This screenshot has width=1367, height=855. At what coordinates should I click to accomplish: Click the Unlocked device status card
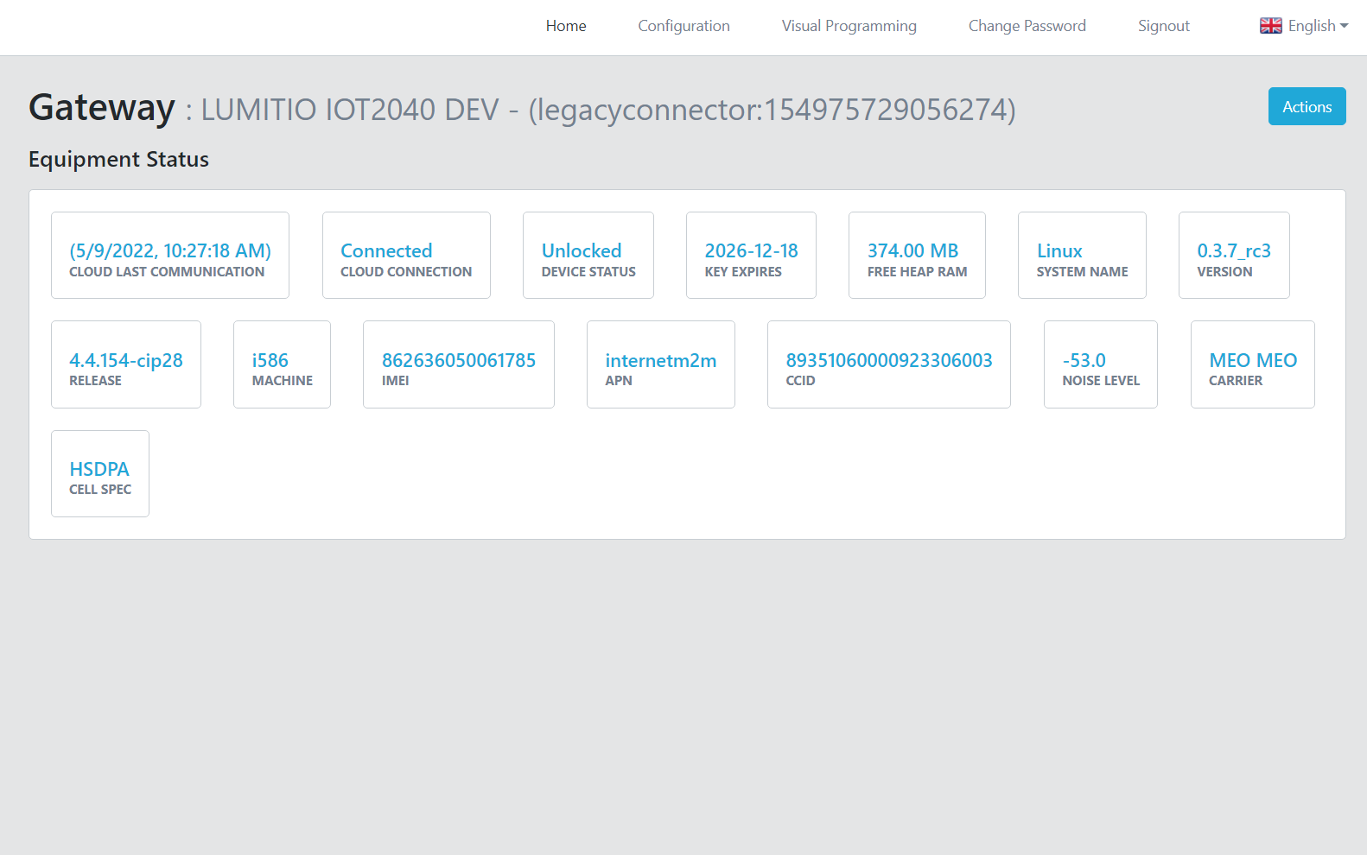588,256
